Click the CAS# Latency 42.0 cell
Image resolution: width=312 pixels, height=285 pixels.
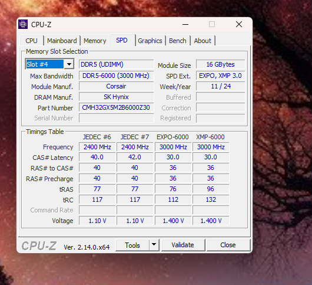(135, 157)
